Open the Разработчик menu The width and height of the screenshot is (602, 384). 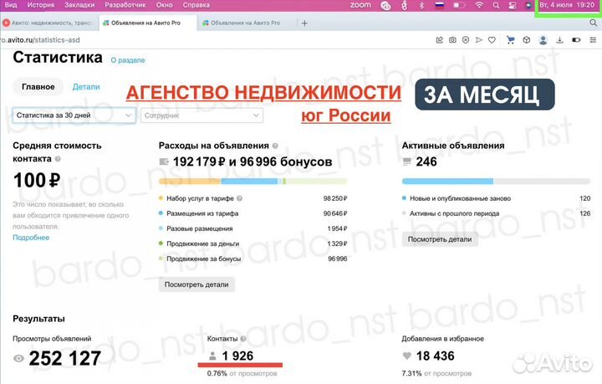tap(125, 5)
